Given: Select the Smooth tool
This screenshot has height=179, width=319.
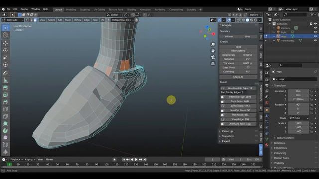Looking at the screenshot, I should coord(5,138).
